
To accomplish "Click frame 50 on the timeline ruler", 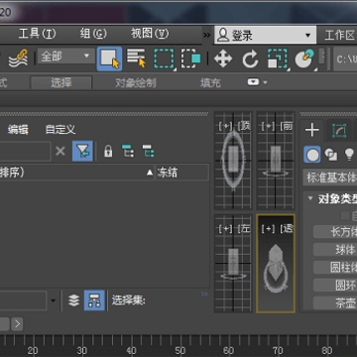I will pos(179,350).
